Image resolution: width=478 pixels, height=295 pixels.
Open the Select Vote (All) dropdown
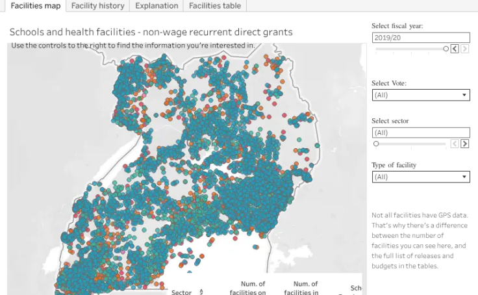coord(421,95)
